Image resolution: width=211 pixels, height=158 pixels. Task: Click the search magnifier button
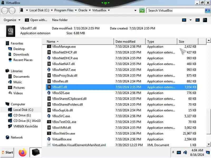pos(208,10)
